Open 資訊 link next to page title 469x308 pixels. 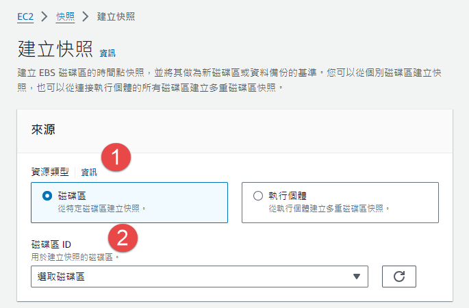[107, 53]
